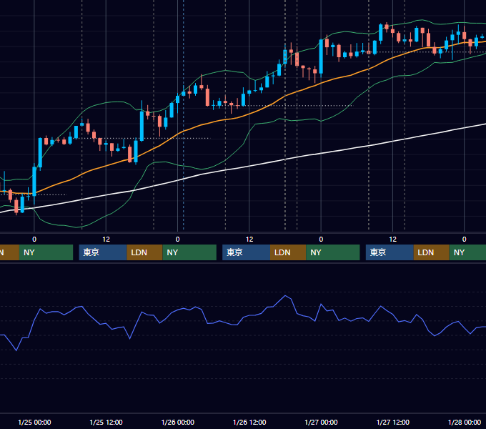Screen dimensions: 486x429
Task: Click the second 東京 session bar
Action: pos(246,252)
